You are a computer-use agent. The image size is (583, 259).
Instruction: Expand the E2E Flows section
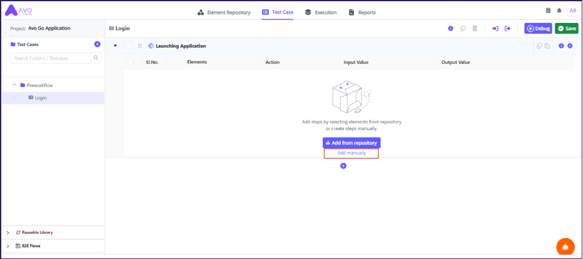tap(7, 246)
